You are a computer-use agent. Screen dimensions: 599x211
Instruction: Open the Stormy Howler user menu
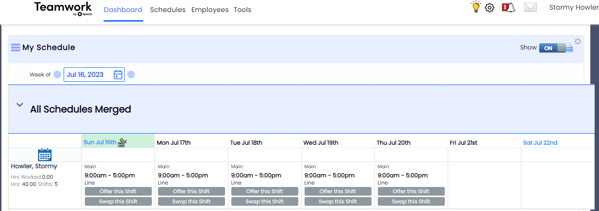573,8
